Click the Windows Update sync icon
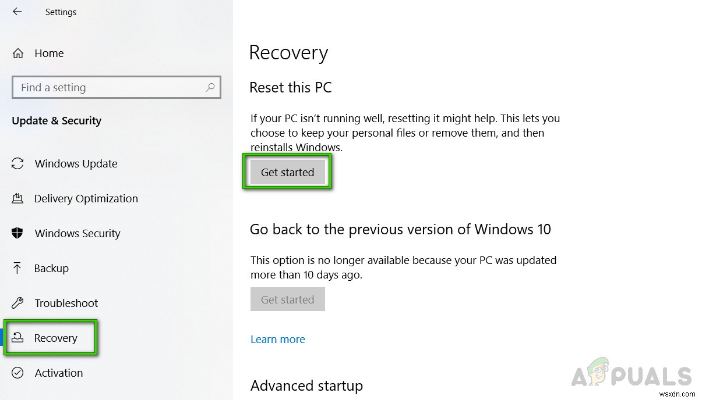Image resolution: width=702 pixels, height=400 pixels. click(18, 164)
